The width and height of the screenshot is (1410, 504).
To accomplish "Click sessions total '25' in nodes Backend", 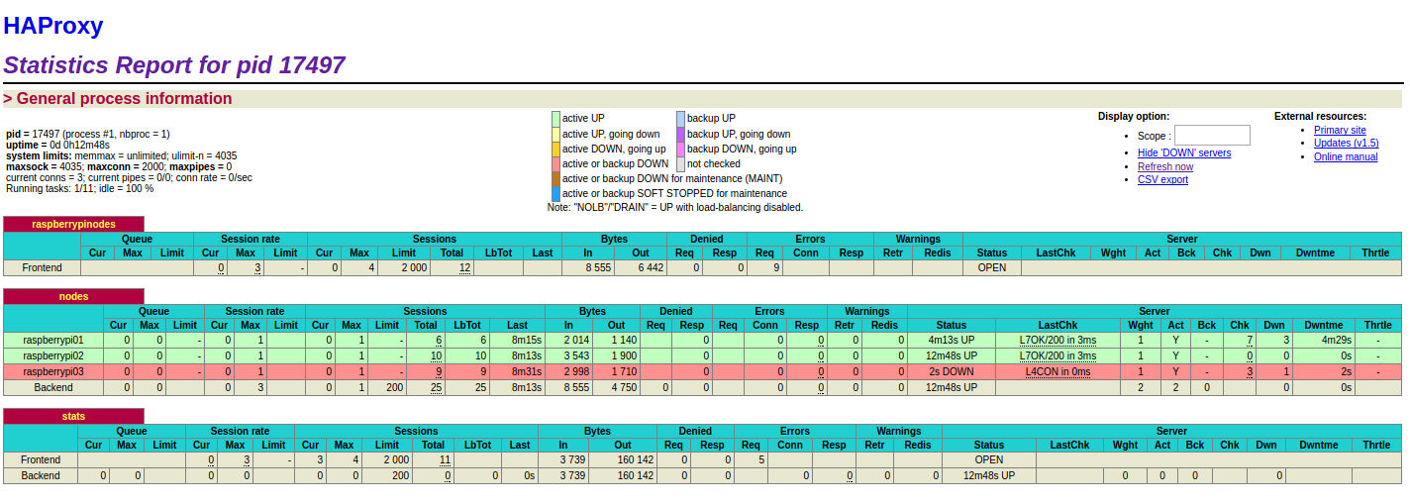I will (x=436, y=387).
